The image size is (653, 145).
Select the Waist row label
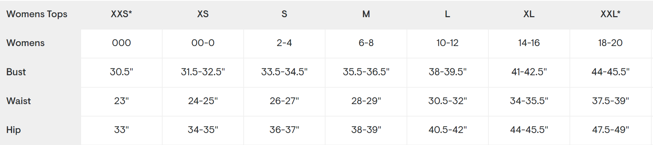pyautogui.click(x=19, y=101)
